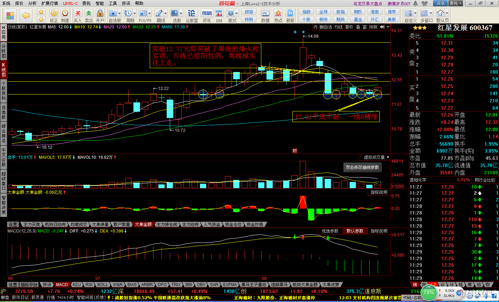Toggle the 预测 option in chart bar
Viewport: 499px width, 302px height.
coord(373,27)
